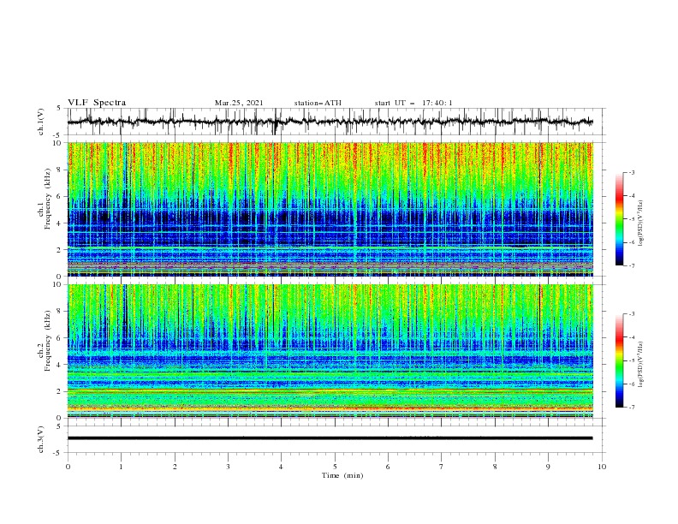Click the 'station=ATH' label
The height and width of the screenshot is (524, 678).
(x=318, y=103)
